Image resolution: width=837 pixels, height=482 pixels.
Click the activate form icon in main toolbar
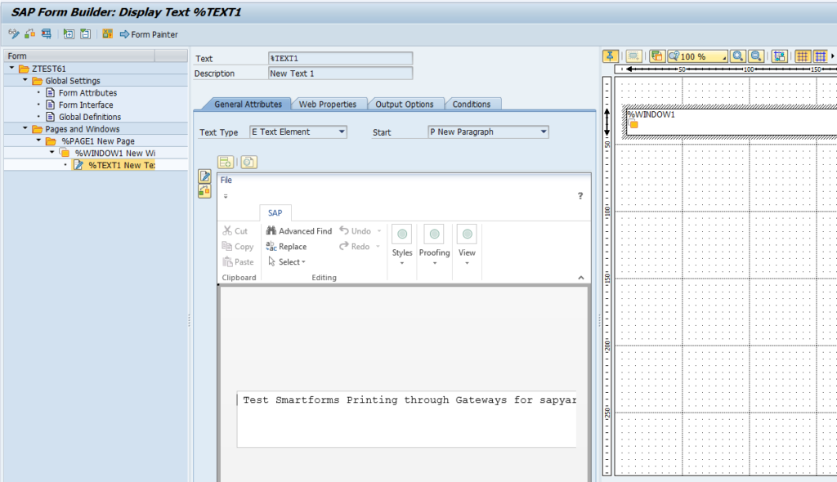pos(30,34)
